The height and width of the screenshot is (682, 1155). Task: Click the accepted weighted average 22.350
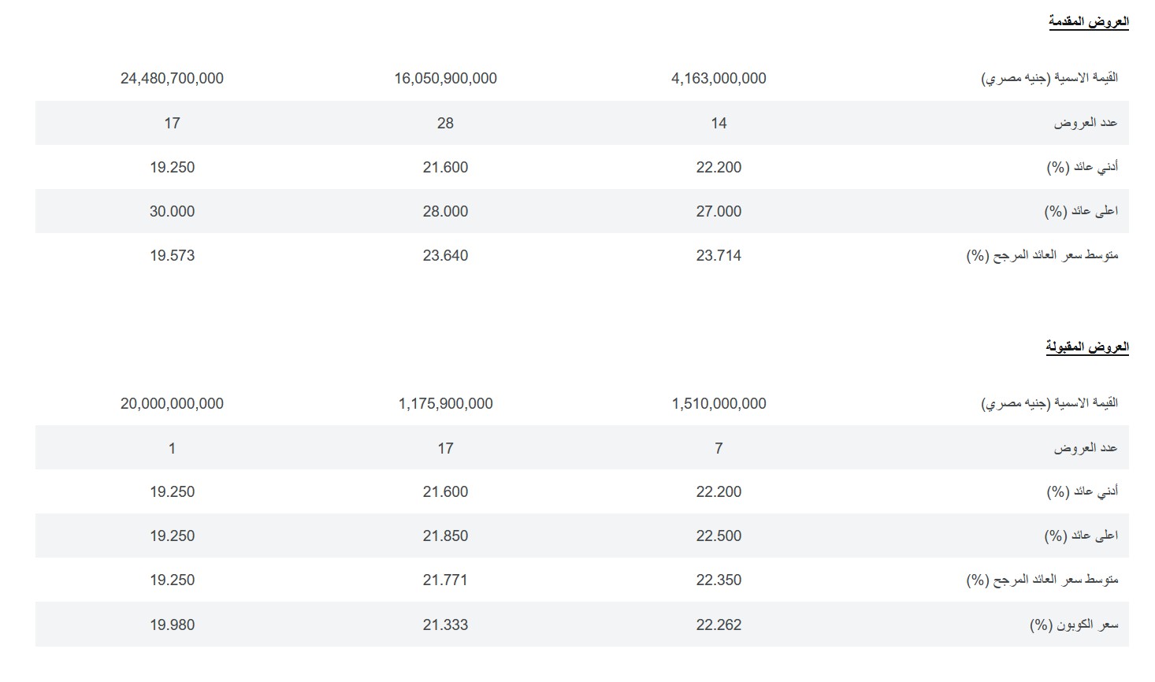(x=719, y=580)
